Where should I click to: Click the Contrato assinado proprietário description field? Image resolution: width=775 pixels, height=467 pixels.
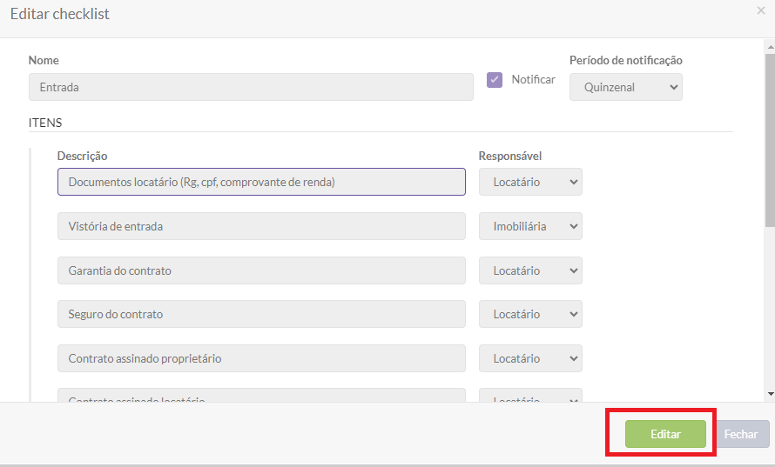[x=261, y=358]
